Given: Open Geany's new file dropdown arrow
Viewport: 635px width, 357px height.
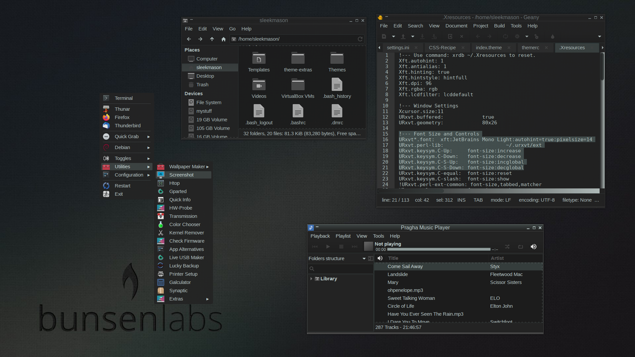Looking at the screenshot, I should pyautogui.click(x=393, y=36).
